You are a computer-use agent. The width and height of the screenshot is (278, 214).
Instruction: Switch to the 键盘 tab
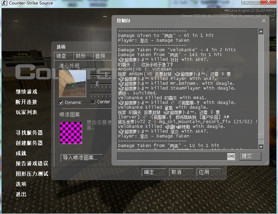pyautogui.click(x=63, y=56)
